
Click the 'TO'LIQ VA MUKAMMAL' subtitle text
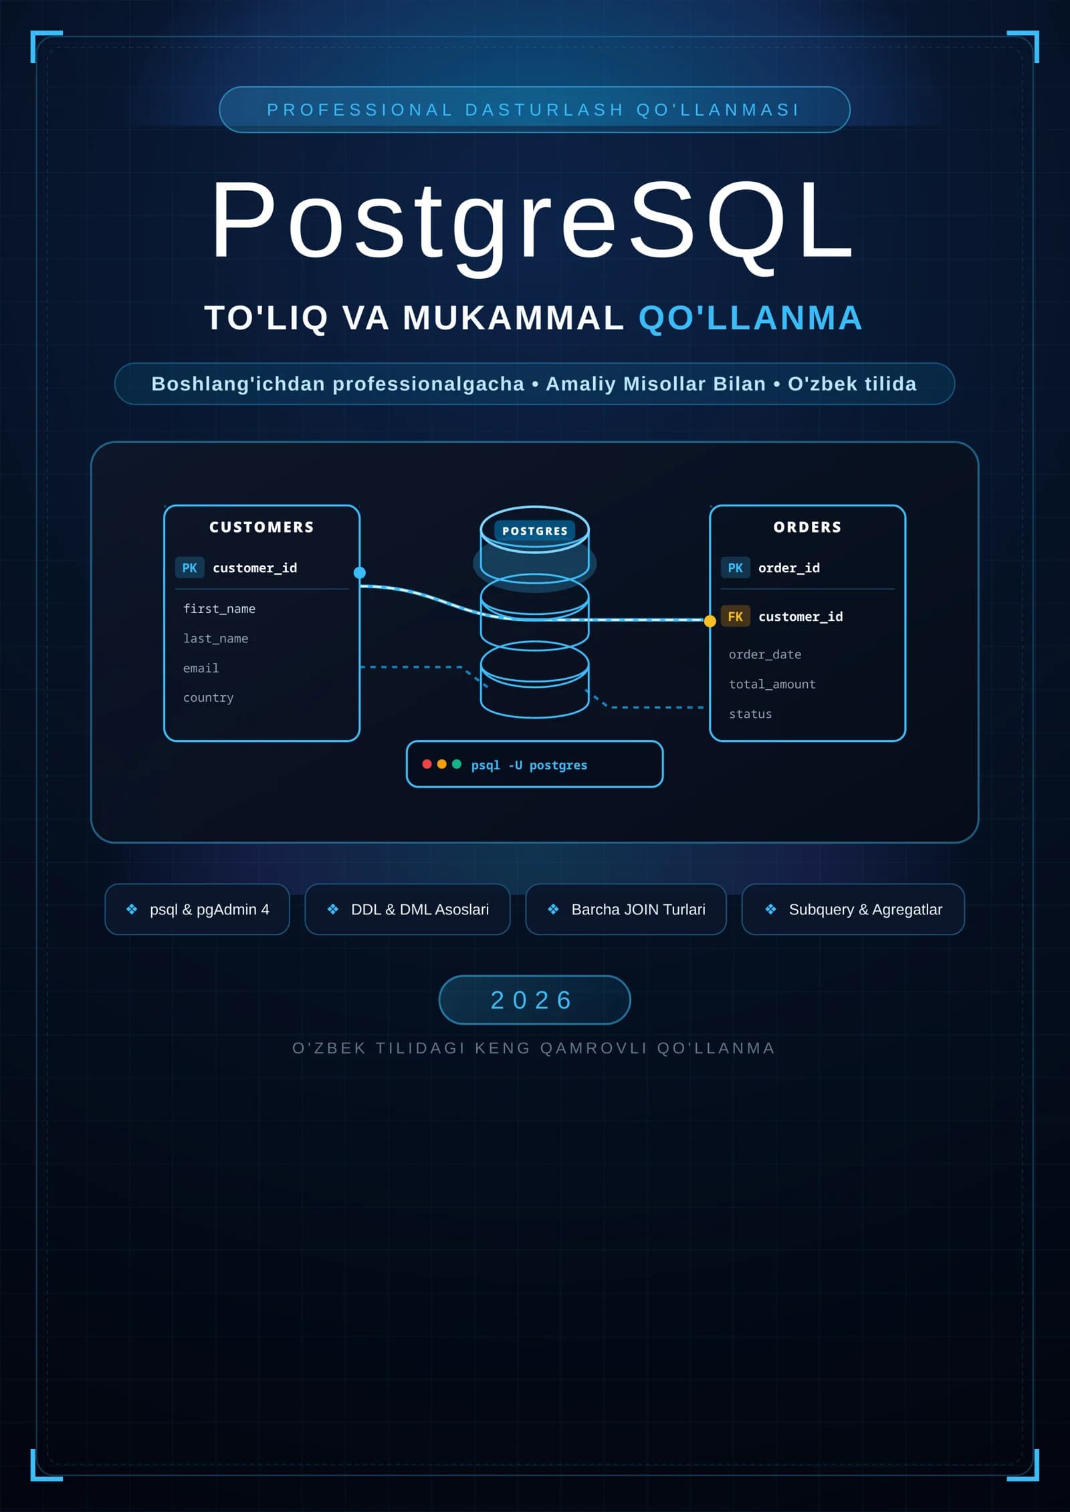click(415, 318)
